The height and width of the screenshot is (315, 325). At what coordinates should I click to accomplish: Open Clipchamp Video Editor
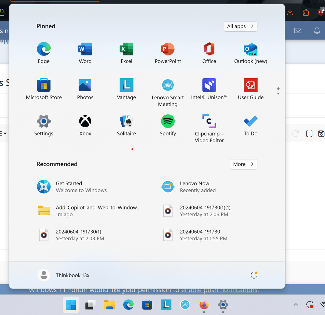209,129
